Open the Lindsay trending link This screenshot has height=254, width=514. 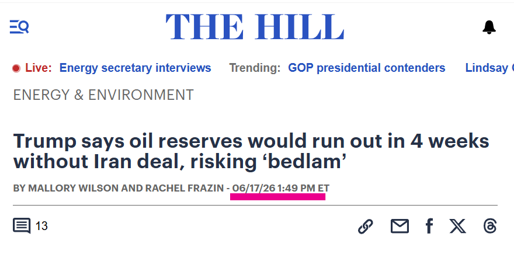(489, 68)
